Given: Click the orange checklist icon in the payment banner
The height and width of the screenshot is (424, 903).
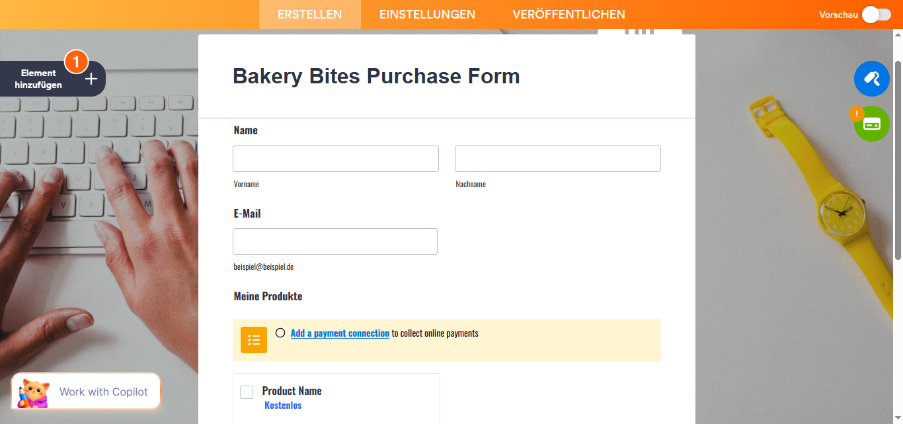Looking at the screenshot, I should [254, 339].
